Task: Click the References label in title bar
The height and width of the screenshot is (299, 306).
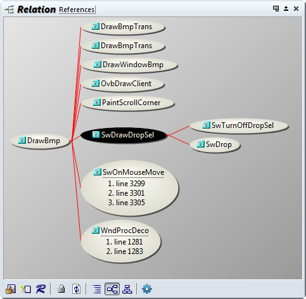Action: (x=77, y=10)
